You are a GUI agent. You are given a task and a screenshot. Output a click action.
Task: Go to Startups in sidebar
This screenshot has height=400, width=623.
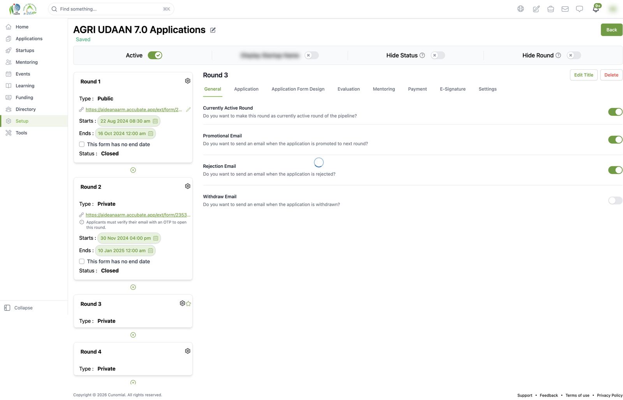click(34, 51)
